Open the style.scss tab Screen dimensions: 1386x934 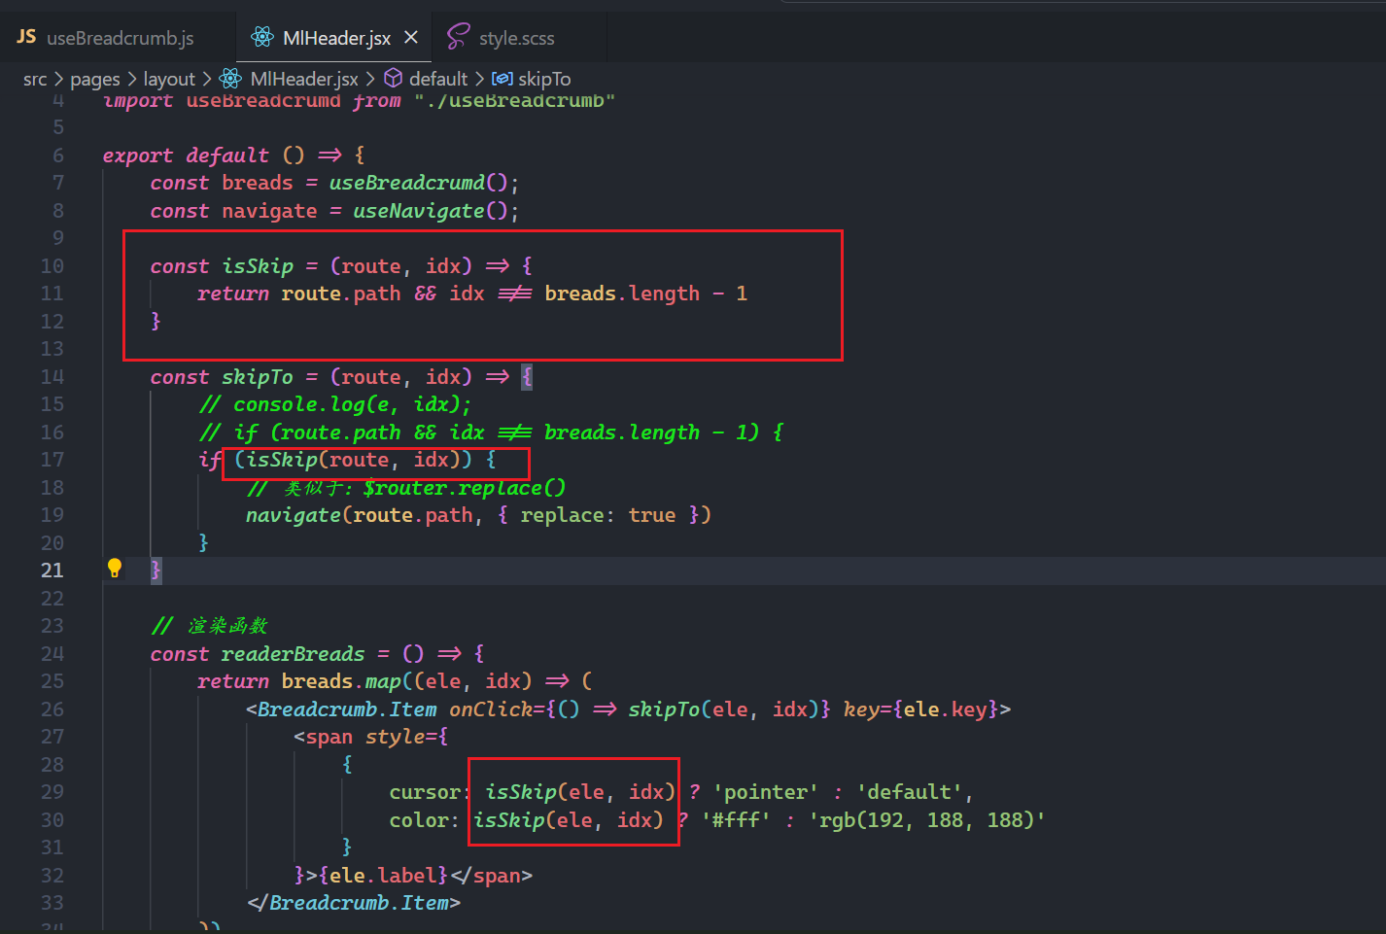(516, 38)
